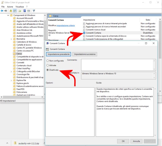Click inside the Commento text box
Image resolution: width=162 pixels, height=146 pixels.
(118, 64)
